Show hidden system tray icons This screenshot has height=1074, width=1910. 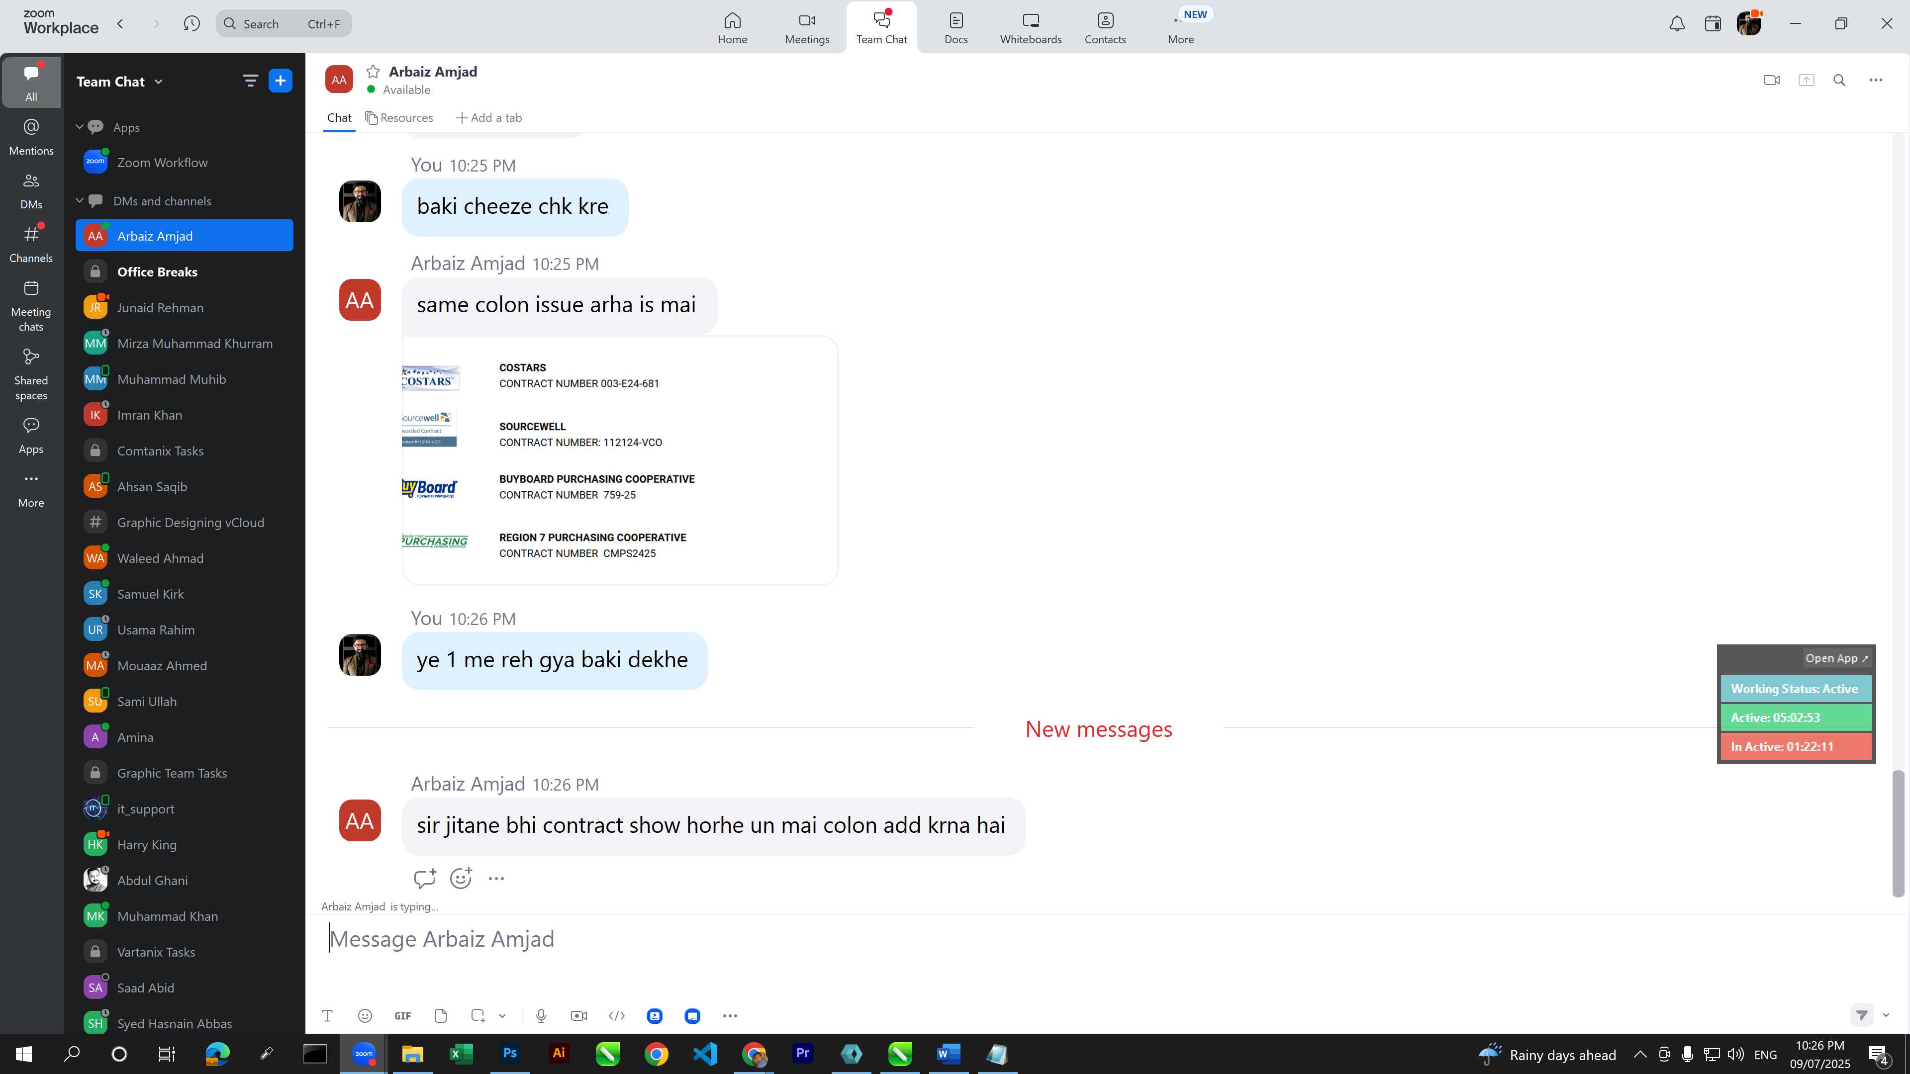tap(1640, 1054)
